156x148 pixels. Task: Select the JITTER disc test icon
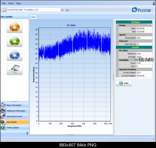click(x=15, y=41)
